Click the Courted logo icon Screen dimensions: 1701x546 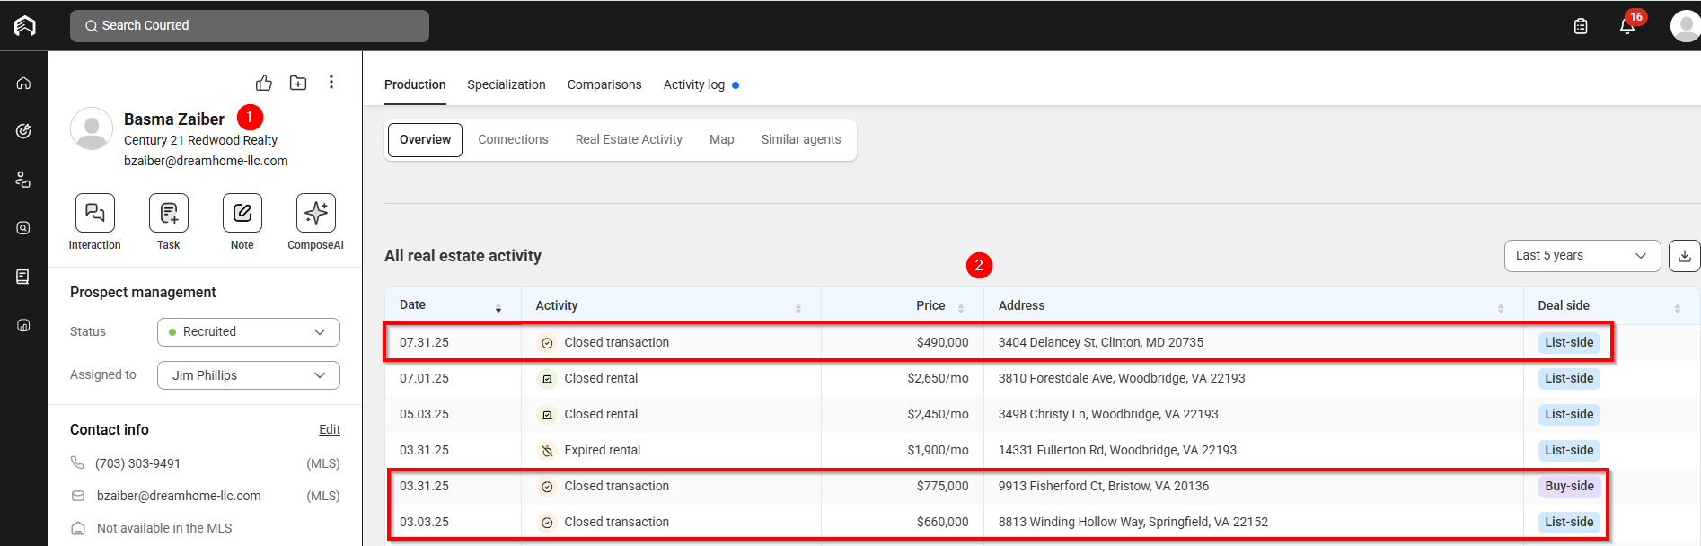coord(25,25)
